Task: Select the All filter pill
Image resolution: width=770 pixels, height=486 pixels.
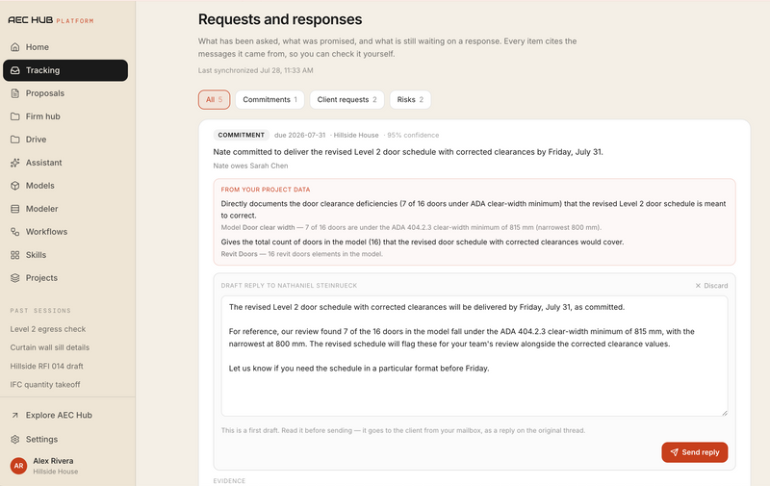Action: pos(214,100)
